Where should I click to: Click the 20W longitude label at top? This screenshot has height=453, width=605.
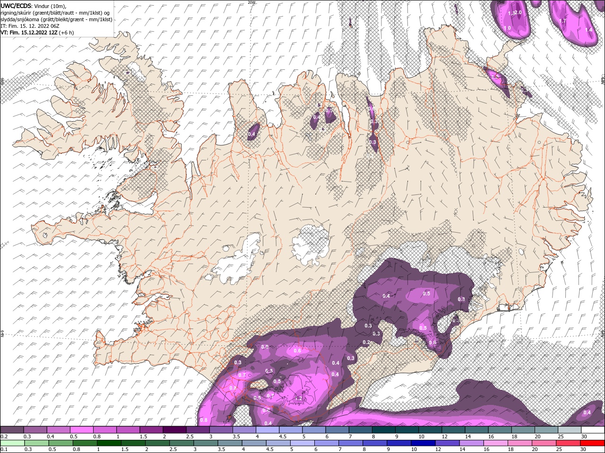point(252,2)
